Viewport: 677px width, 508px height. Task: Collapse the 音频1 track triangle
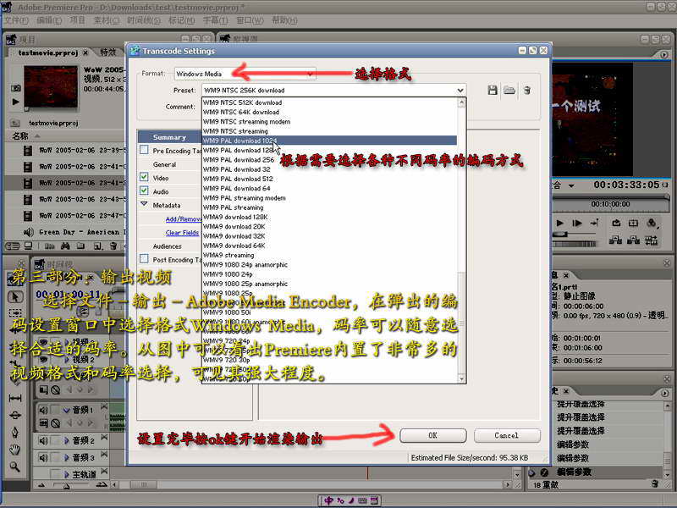[66, 410]
